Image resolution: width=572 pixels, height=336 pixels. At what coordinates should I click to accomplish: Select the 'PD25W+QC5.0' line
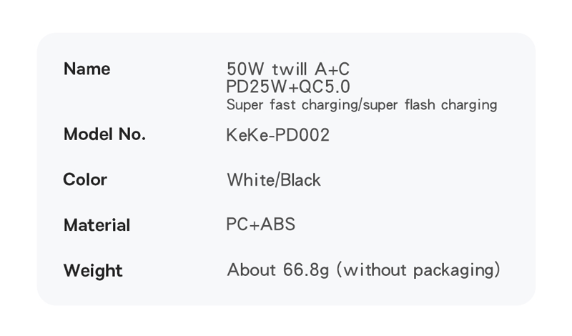(288, 87)
